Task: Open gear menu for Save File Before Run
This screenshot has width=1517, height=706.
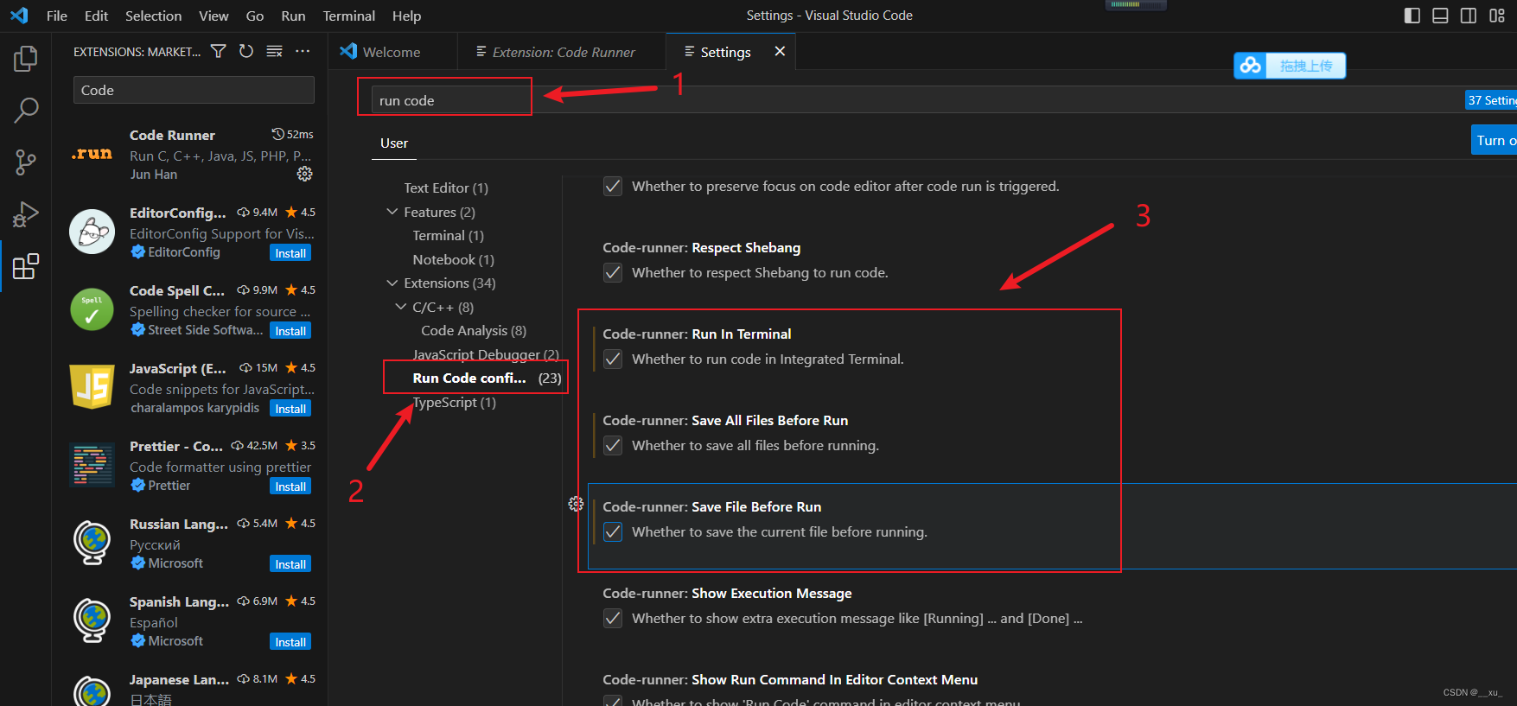Action: 576,504
